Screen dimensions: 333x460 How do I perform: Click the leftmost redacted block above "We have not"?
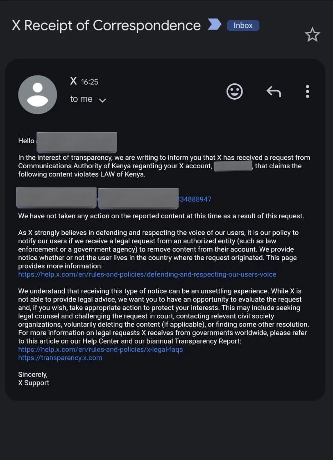coord(56,198)
